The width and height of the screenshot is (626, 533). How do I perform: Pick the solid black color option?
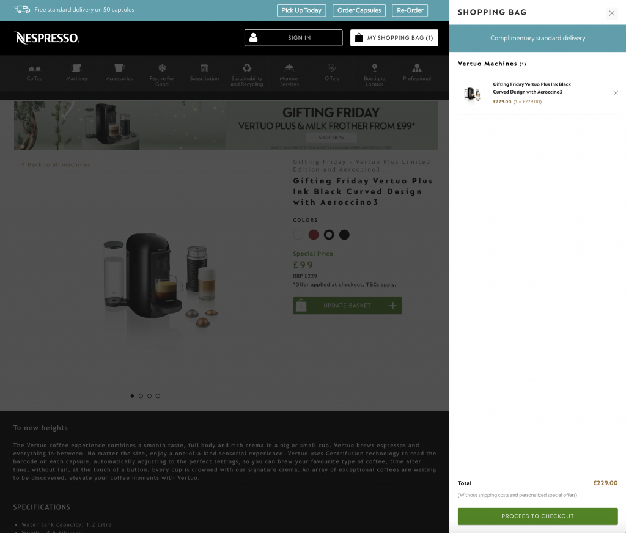click(344, 235)
